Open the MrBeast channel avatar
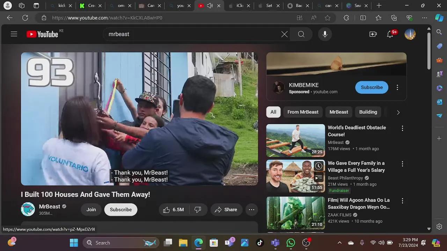The height and width of the screenshot is (251, 447). tap(28, 209)
